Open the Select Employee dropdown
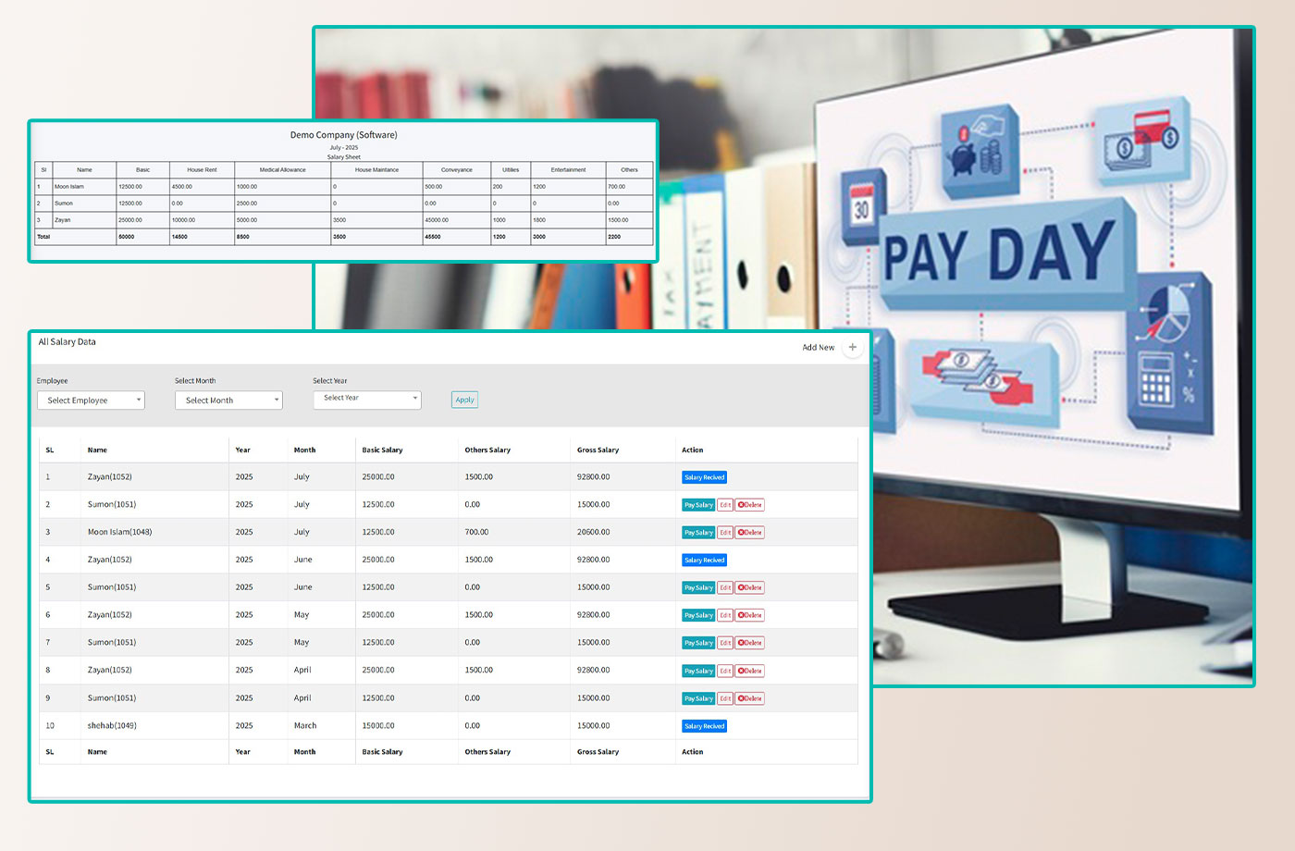The width and height of the screenshot is (1295, 851). (x=91, y=400)
